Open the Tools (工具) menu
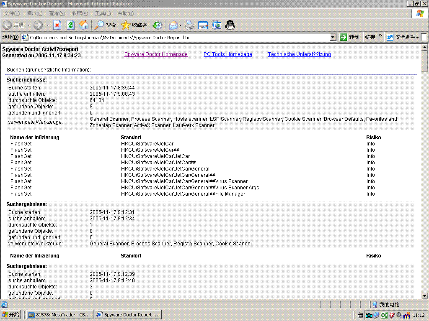429x321 pixels. click(103, 13)
